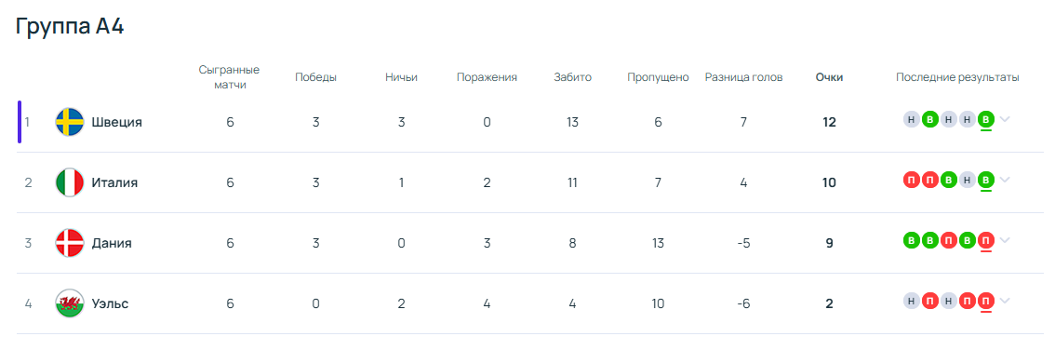Open the Уэльс team link
The width and height of the screenshot is (1055, 350).
pyautogui.click(x=111, y=304)
